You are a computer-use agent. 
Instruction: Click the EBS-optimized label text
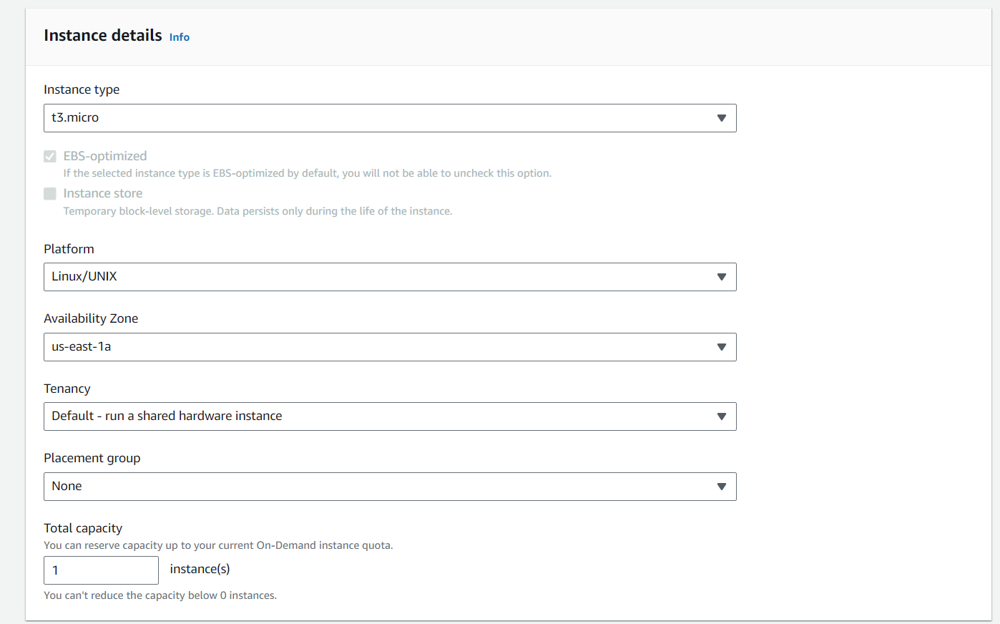click(x=105, y=156)
